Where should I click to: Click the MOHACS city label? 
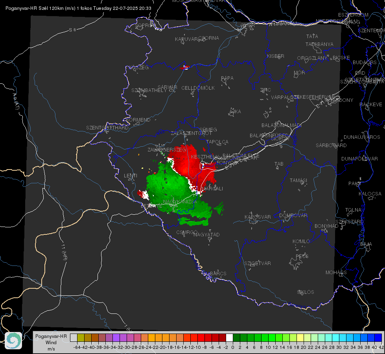(x=336, y=273)
